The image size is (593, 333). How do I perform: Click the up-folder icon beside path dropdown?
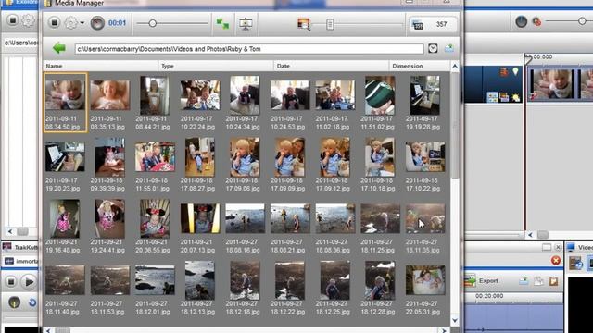coord(449,48)
